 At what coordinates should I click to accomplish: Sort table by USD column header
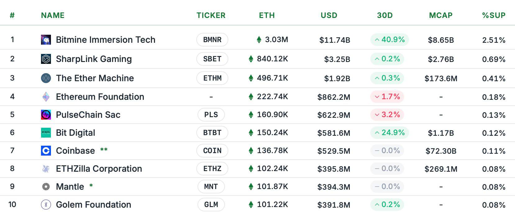tap(329, 15)
